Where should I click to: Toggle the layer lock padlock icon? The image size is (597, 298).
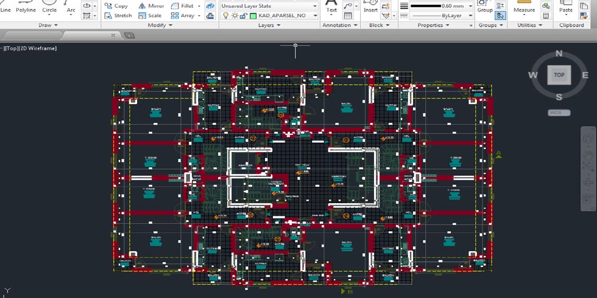pyautogui.click(x=244, y=15)
